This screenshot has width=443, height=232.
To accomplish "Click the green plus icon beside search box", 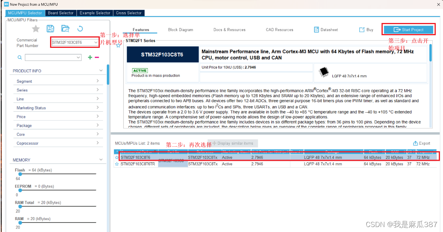I will point(90,57).
